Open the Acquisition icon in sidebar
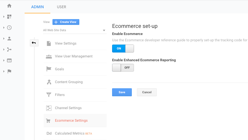This screenshot has width=248, height=140. click(x=9, y=49)
